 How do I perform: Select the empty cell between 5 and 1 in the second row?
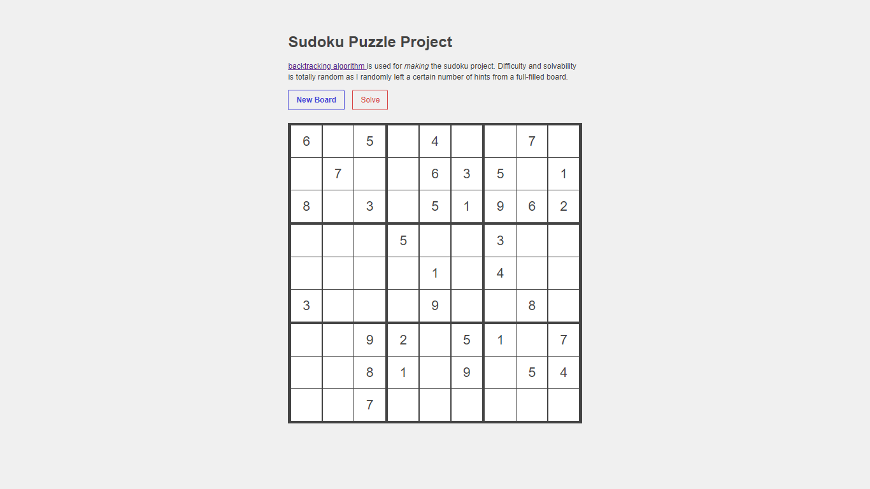tap(532, 174)
